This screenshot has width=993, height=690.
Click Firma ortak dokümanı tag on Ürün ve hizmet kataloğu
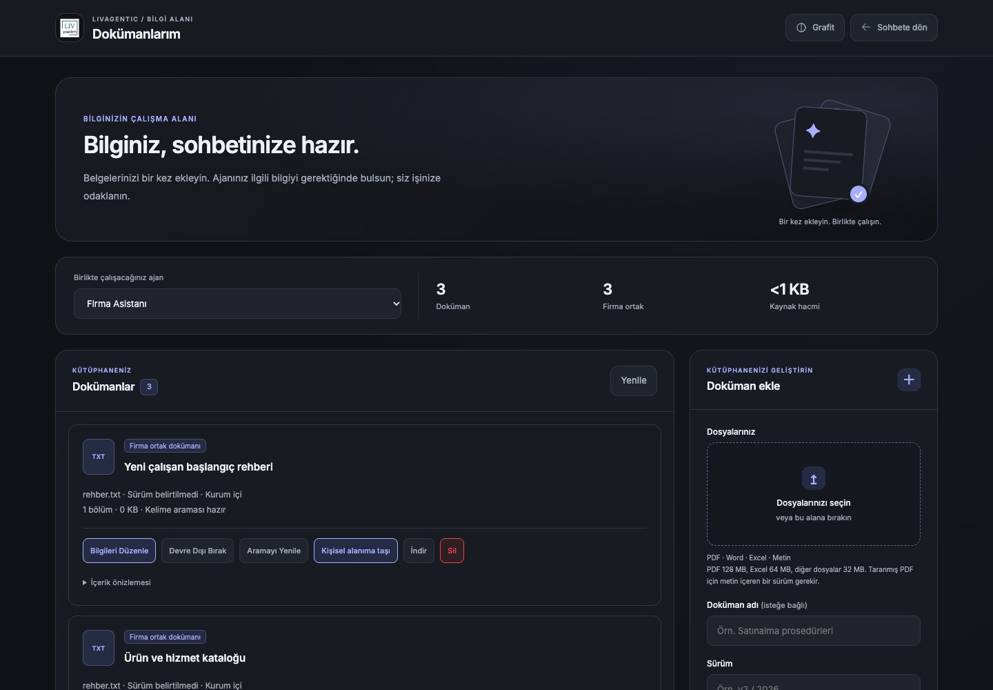(165, 637)
